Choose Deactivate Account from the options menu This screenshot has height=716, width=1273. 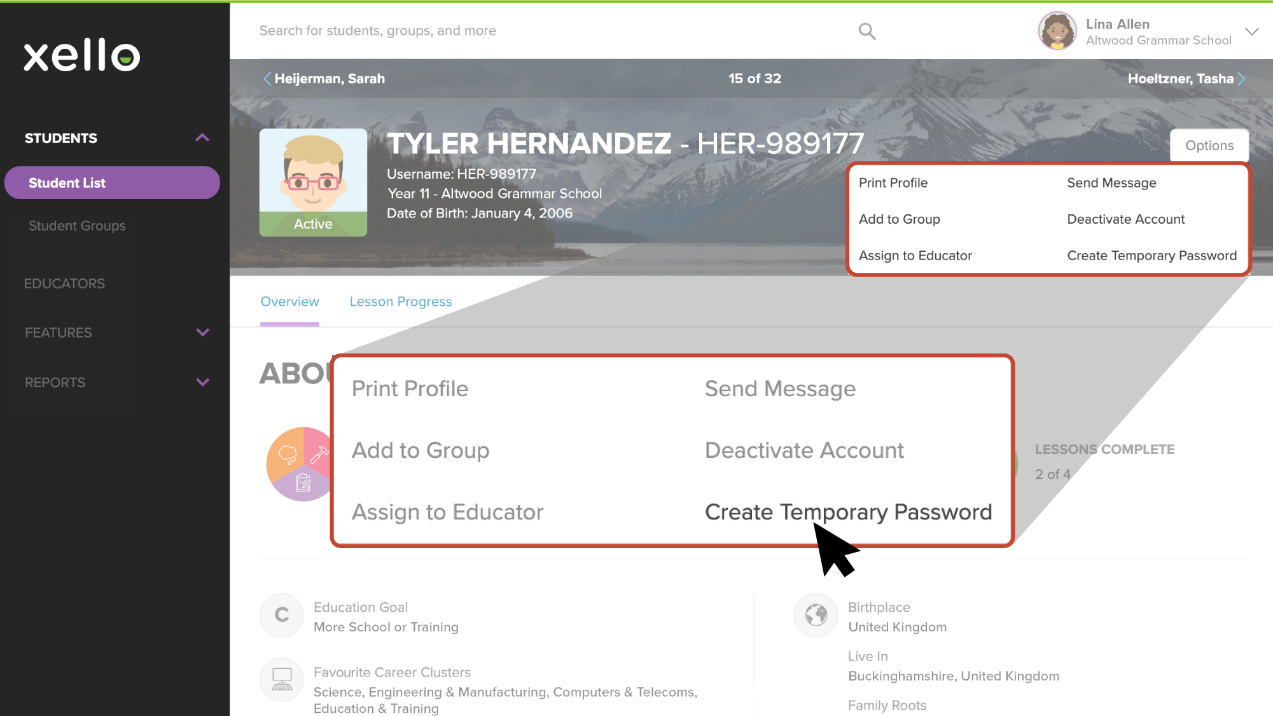[804, 450]
